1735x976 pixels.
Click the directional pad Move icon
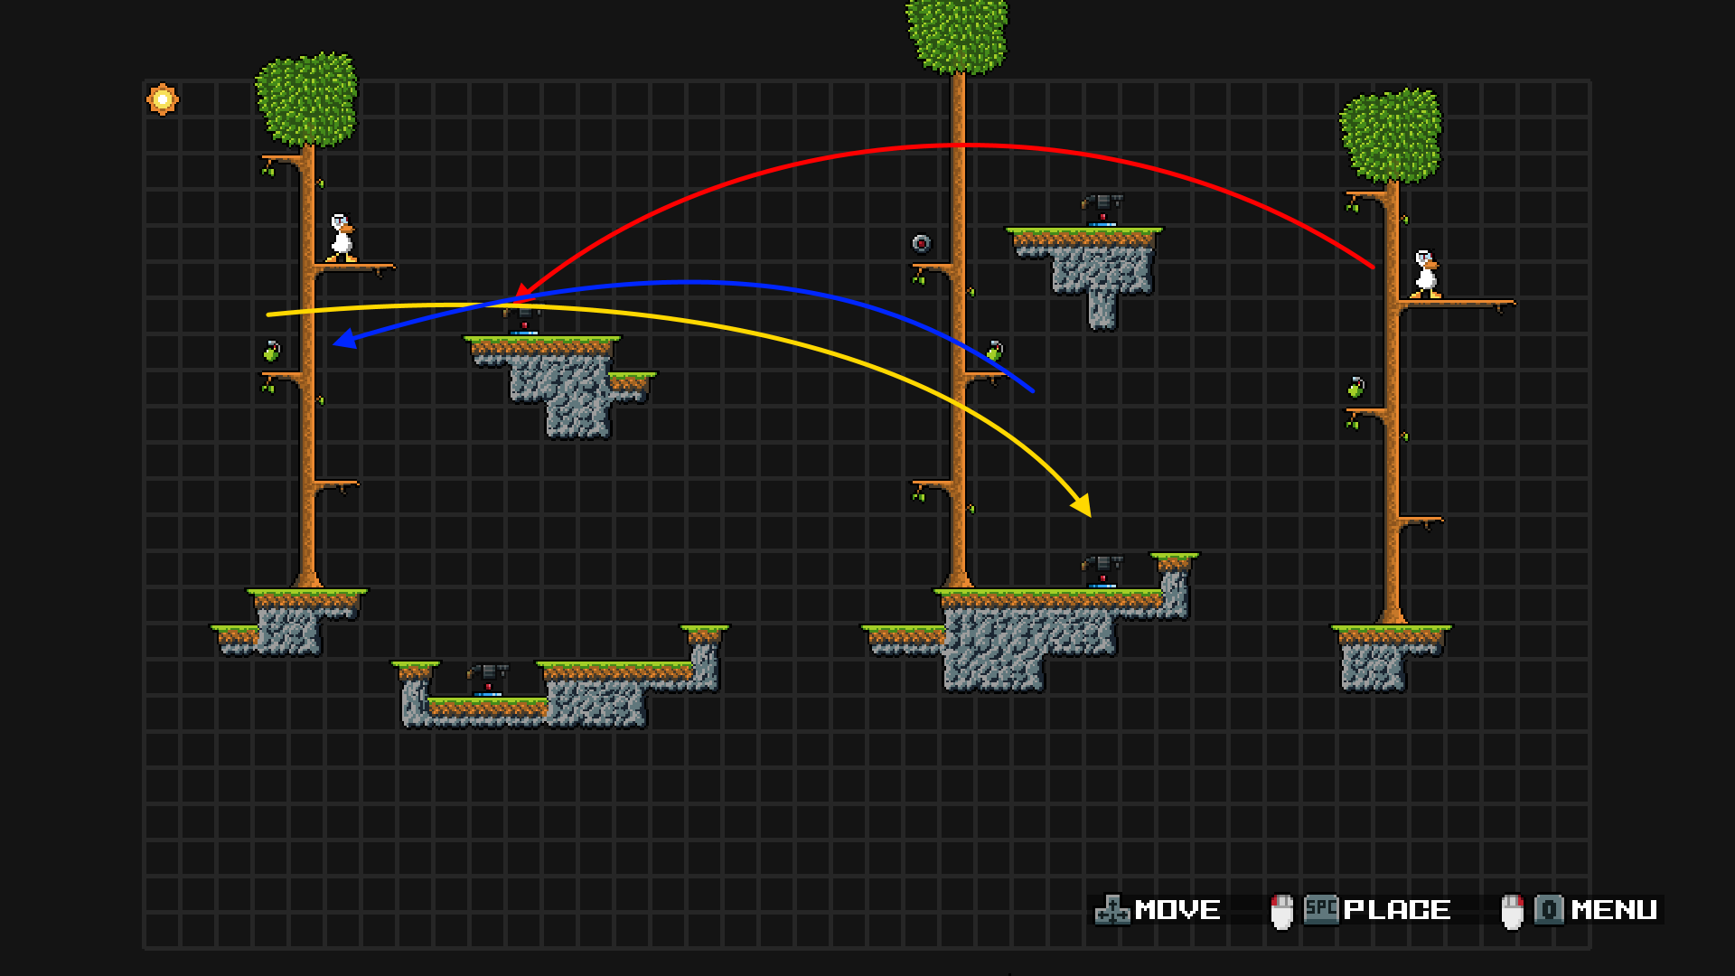pyautogui.click(x=1112, y=910)
